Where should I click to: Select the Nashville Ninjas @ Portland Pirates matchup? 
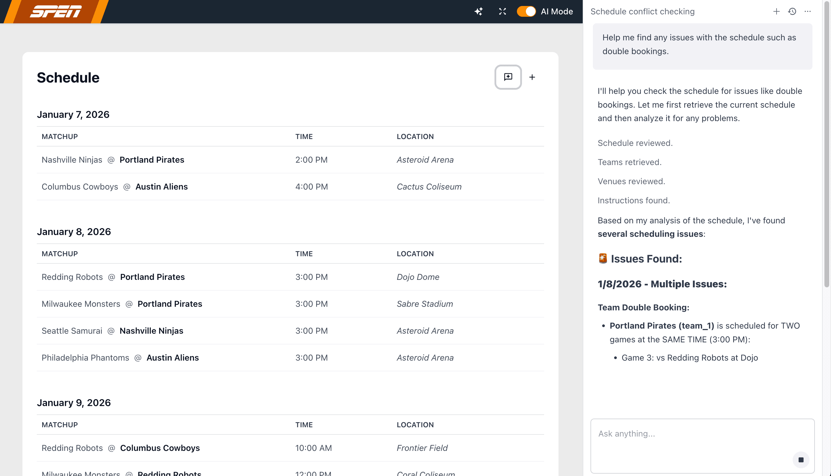[x=113, y=160]
